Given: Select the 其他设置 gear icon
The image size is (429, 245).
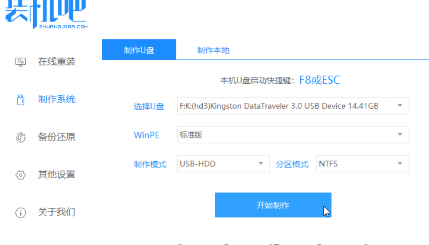Looking at the screenshot, I should pyautogui.click(x=20, y=175).
